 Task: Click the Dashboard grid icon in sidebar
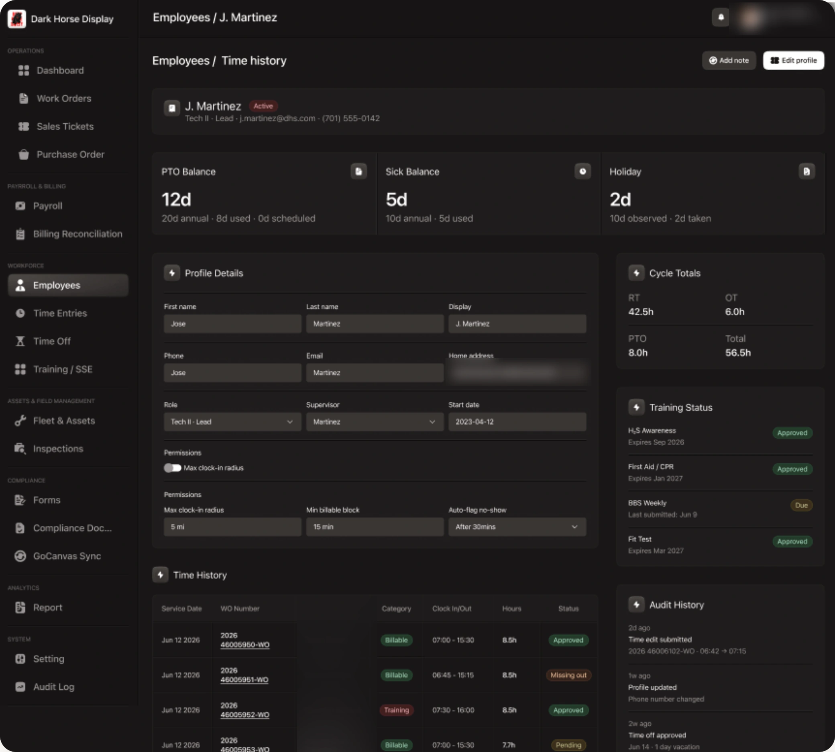click(x=24, y=70)
